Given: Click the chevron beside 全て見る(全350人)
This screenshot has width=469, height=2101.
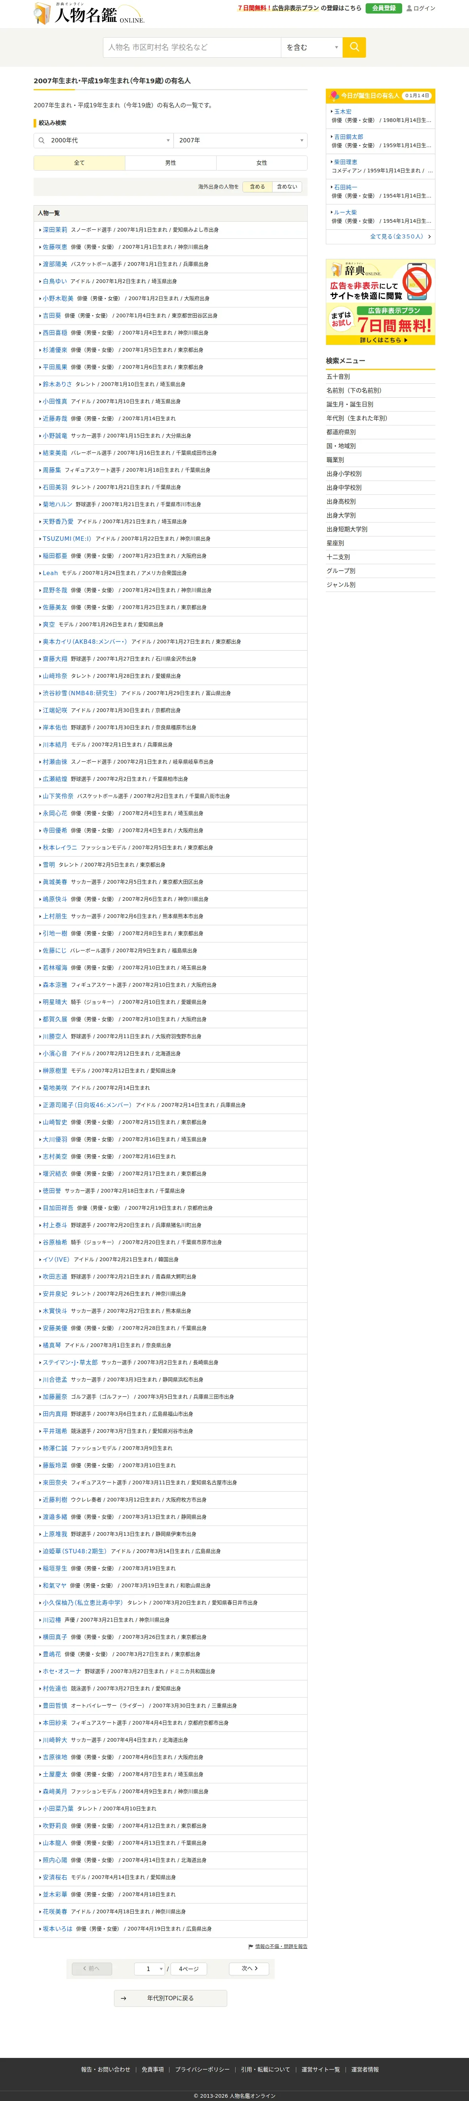Looking at the screenshot, I should (x=429, y=237).
